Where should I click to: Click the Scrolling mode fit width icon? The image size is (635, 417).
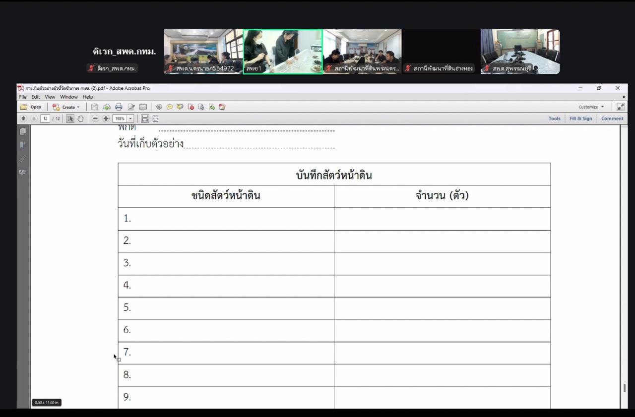point(145,119)
